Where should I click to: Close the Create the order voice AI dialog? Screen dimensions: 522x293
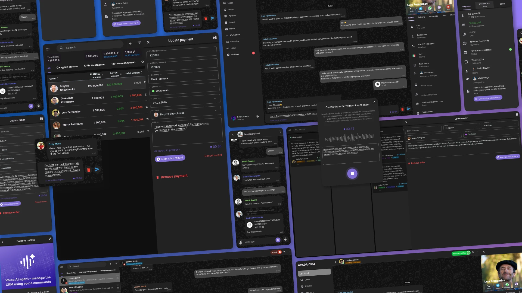pyautogui.click(x=374, y=101)
